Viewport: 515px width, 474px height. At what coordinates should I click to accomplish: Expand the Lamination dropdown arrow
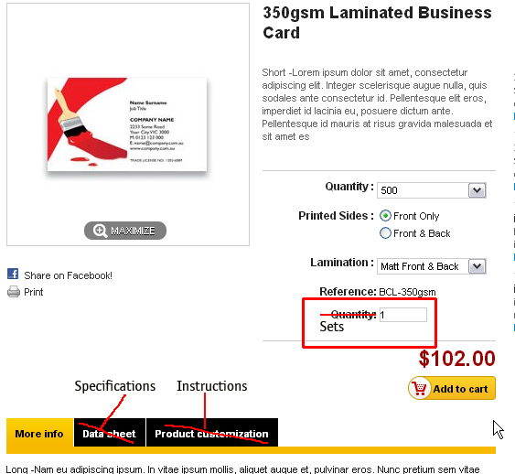tap(477, 266)
